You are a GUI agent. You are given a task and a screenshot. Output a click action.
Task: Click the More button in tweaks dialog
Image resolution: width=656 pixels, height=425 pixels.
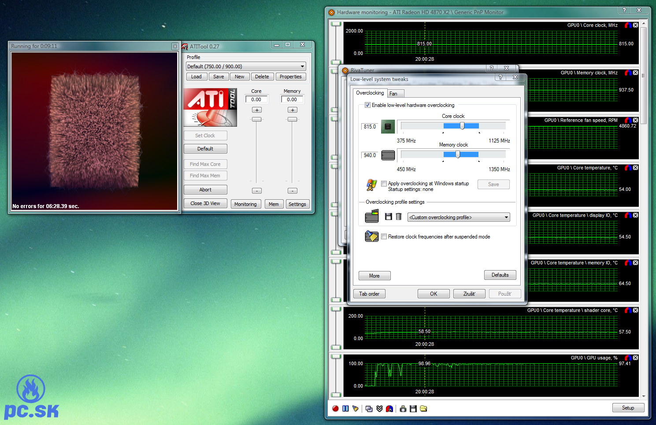tap(374, 276)
